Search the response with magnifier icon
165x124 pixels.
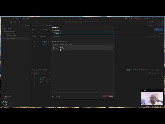[x=155, y=73]
